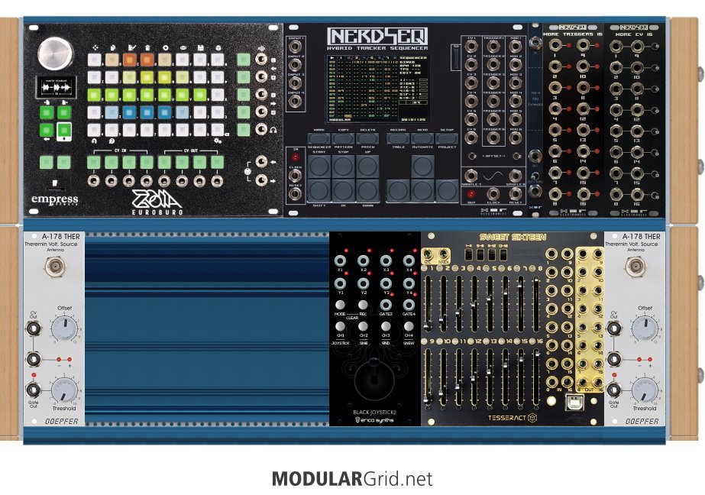This screenshot has width=705, height=495.
Task: Click the ZOIA gears settings icon
Action: coord(218,141)
